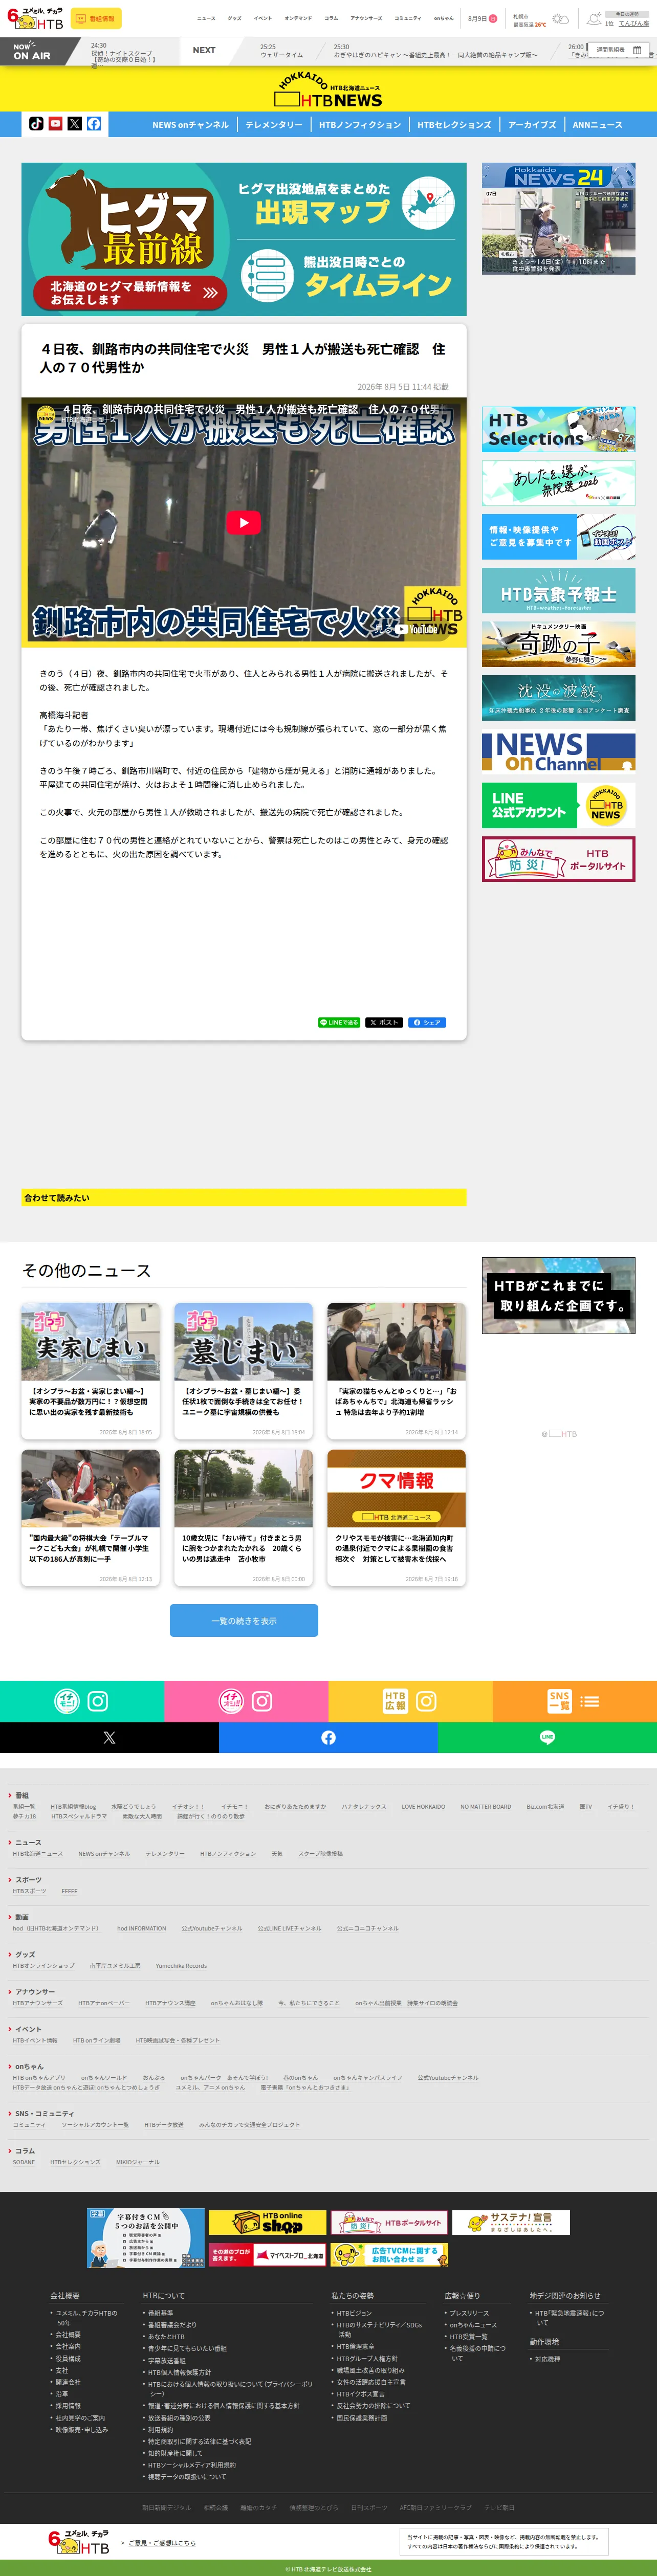The height and width of the screenshot is (2576, 657).
Task: Open the X icon in the blue navigation bar
Action: tap(74, 124)
